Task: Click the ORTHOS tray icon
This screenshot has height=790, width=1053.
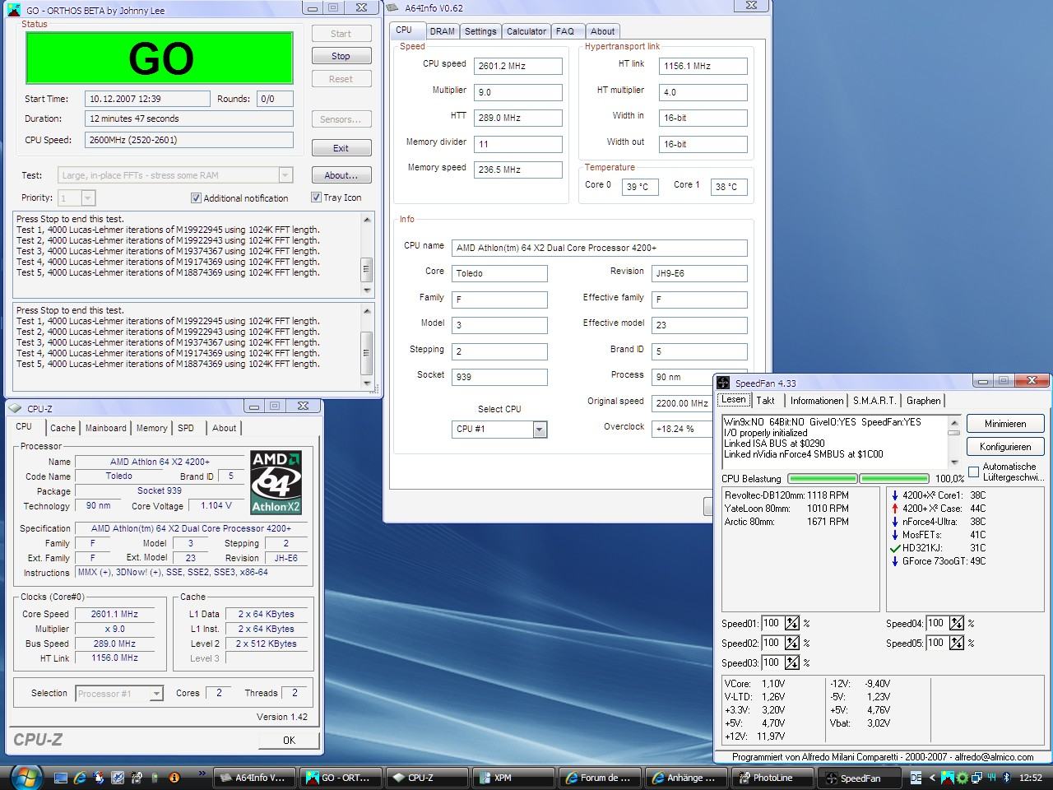Action: coord(947,778)
